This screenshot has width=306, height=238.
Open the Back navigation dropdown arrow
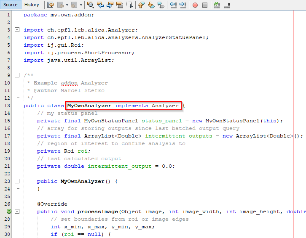coord(67,5)
